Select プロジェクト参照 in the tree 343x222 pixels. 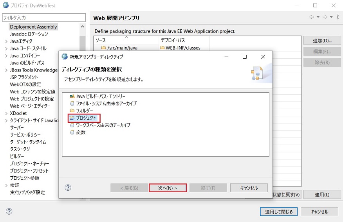click(x=25, y=178)
